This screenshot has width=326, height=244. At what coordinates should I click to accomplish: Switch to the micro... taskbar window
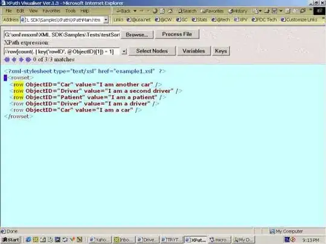click(x=219, y=240)
